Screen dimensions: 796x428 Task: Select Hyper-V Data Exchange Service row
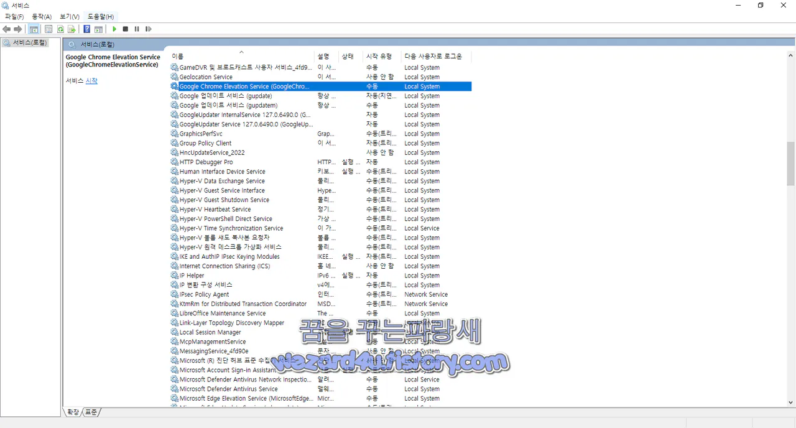(x=320, y=181)
